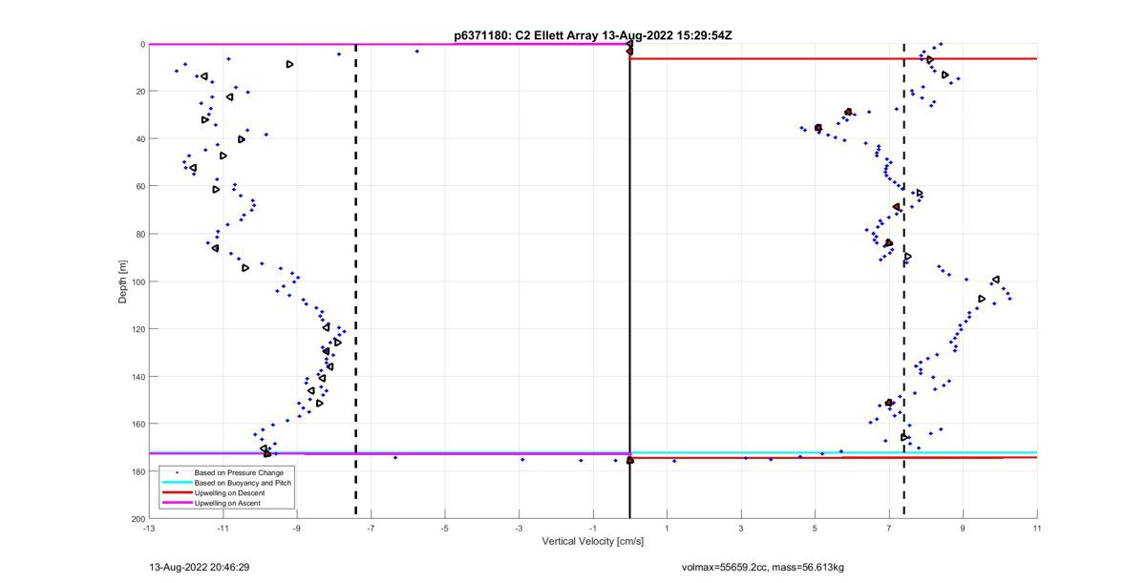Click positive x-axis tick label "7"

click(x=889, y=528)
